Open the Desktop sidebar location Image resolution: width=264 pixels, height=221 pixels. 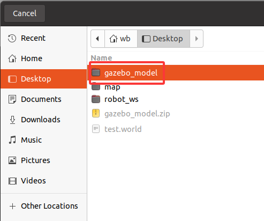(x=44, y=79)
